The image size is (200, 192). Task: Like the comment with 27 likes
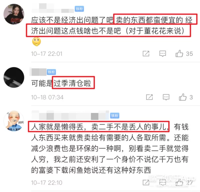[179, 182]
